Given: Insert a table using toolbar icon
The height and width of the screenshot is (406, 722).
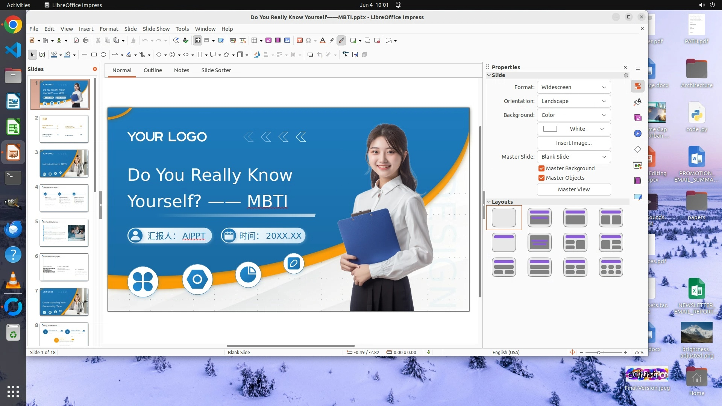Looking at the screenshot, I should coord(255,41).
